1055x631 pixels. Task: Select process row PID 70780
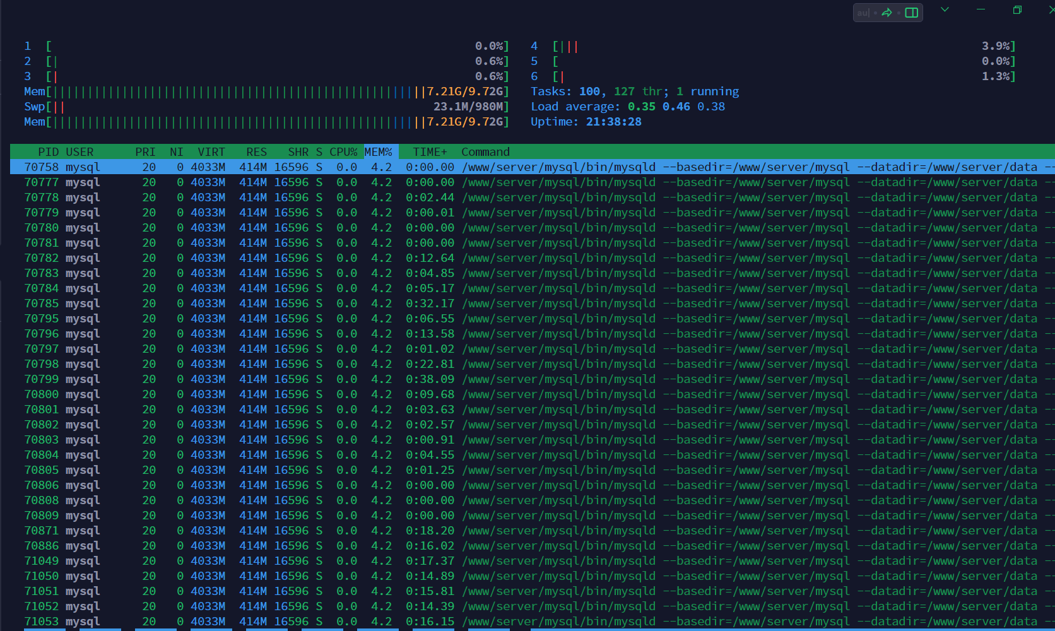point(533,228)
